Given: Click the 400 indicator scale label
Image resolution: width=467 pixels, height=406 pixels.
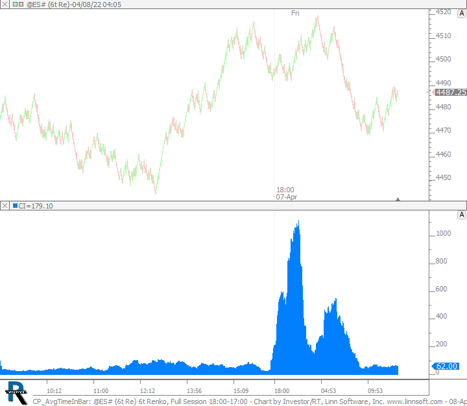Looking at the screenshot, I should click(442, 316).
